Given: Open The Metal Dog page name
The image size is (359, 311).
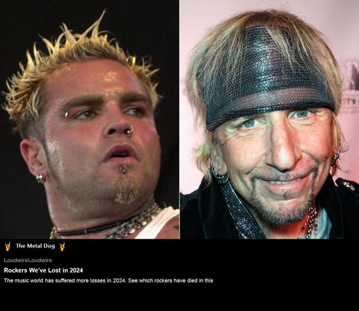Looking at the screenshot, I should click(35, 246).
